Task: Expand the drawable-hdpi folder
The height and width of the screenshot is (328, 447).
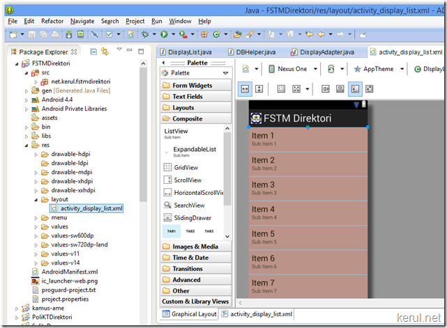Action: pyautogui.click(x=36, y=155)
